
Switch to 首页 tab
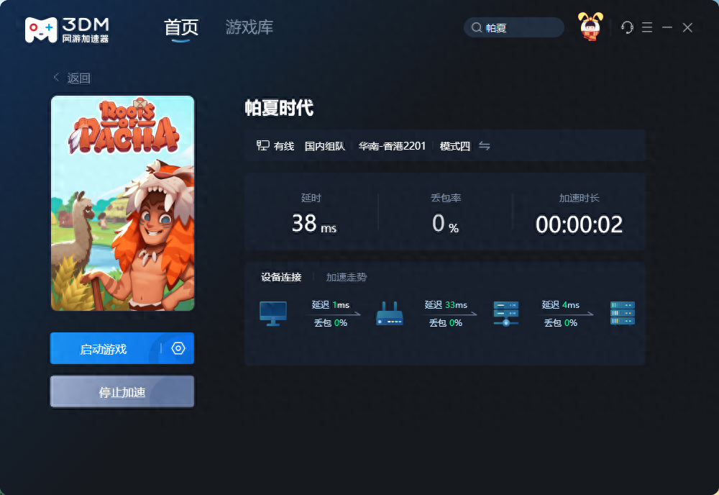click(x=181, y=28)
